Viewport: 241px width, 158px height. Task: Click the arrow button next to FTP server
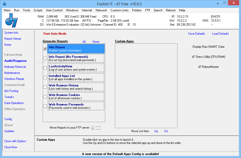coord(93,128)
